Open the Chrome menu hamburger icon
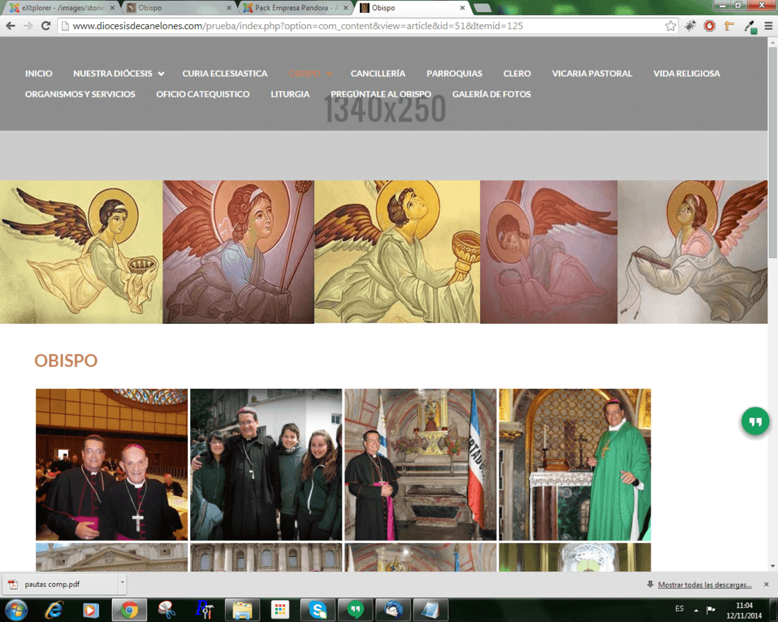Viewport: 778px width, 622px height. tap(768, 25)
